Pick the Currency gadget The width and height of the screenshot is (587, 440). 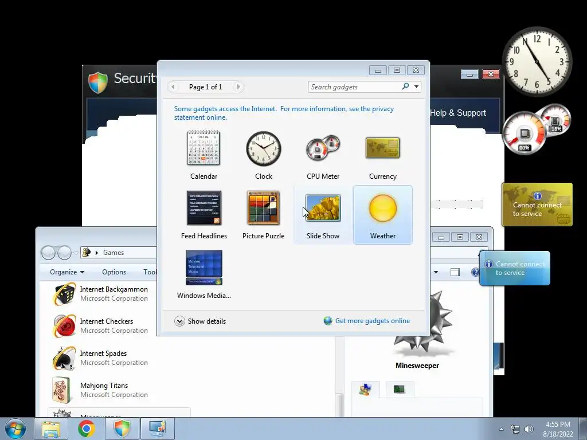[382, 148]
